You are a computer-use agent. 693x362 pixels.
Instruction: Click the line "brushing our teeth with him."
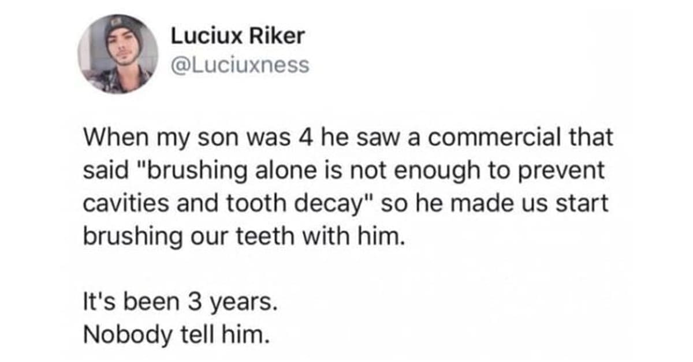coord(241,235)
